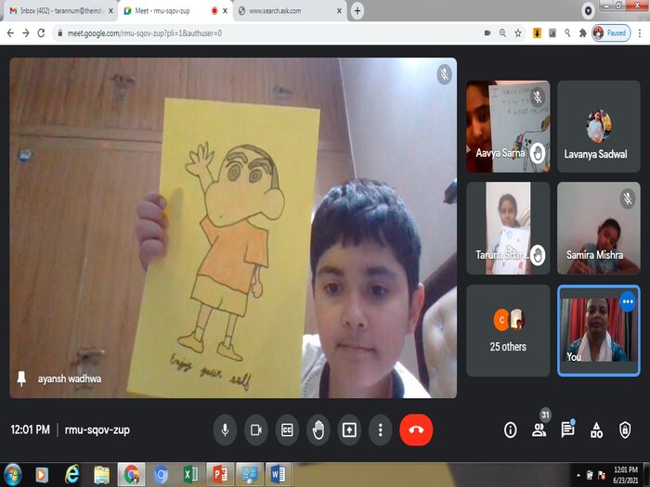Open the three-dot more options menu
The width and height of the screenshot is (650, 487).
[x=380, y=429]
